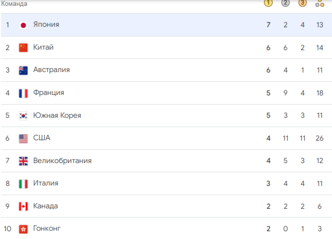
Task: Click the China flag icon
Action: click(23, 48)
